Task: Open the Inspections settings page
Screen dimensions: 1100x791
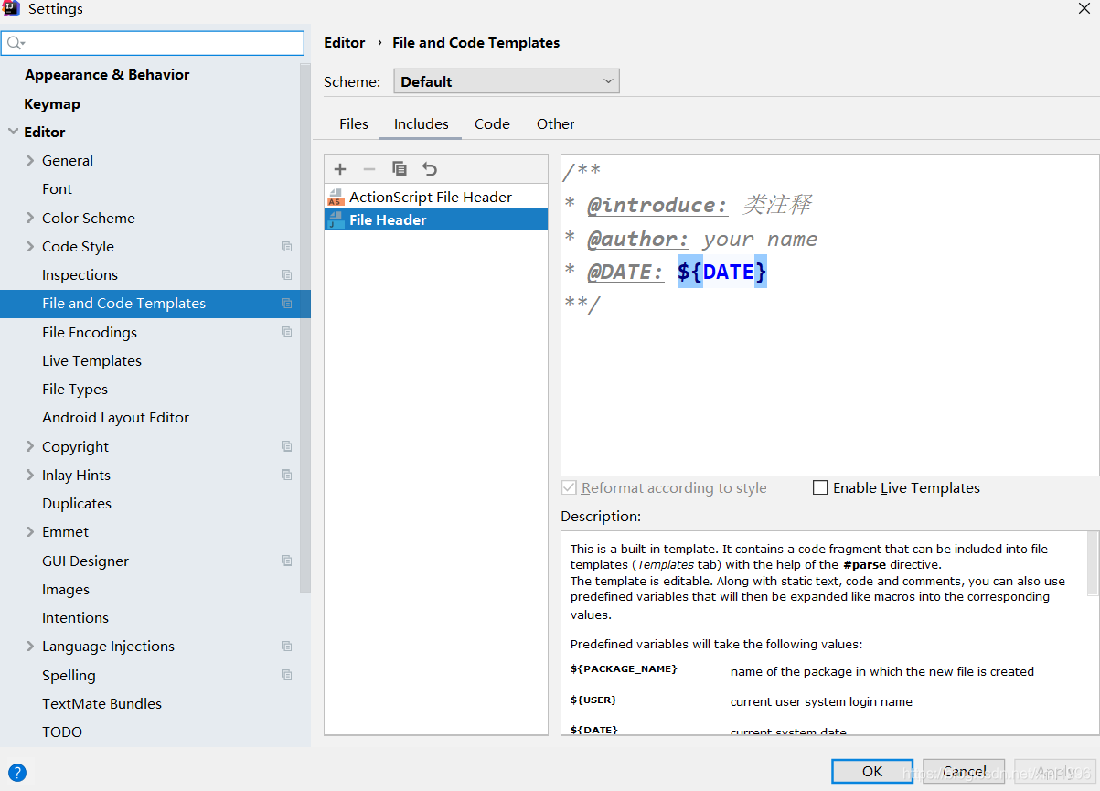Action: (80, 274)
